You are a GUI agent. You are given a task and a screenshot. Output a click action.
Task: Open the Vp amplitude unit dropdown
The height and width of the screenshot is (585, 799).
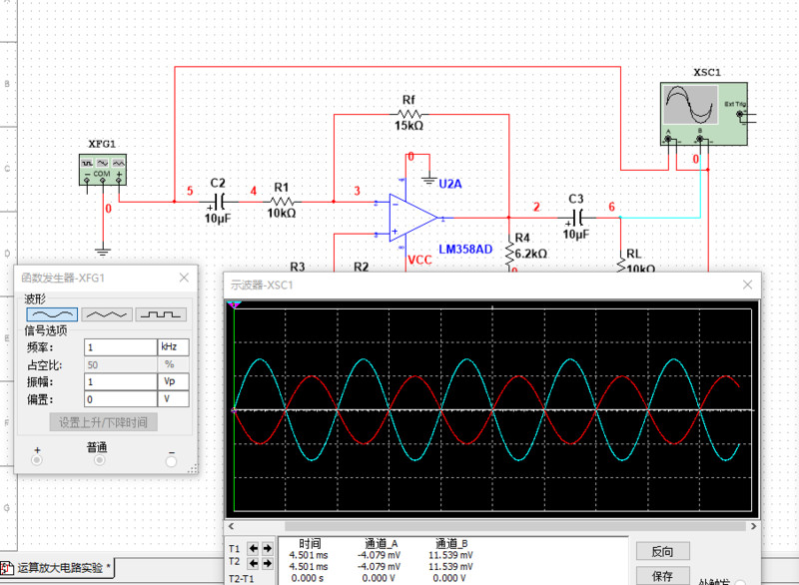tap(173, 381)
